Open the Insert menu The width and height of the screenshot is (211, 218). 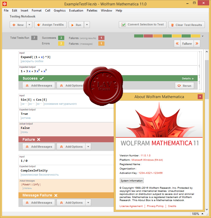coord(24,11)
